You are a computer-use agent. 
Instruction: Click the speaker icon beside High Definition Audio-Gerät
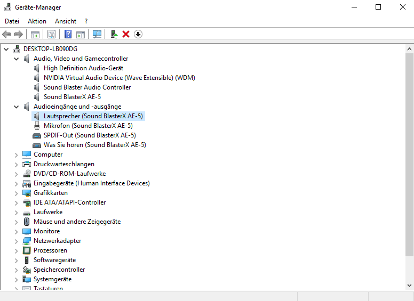(37, 68)
